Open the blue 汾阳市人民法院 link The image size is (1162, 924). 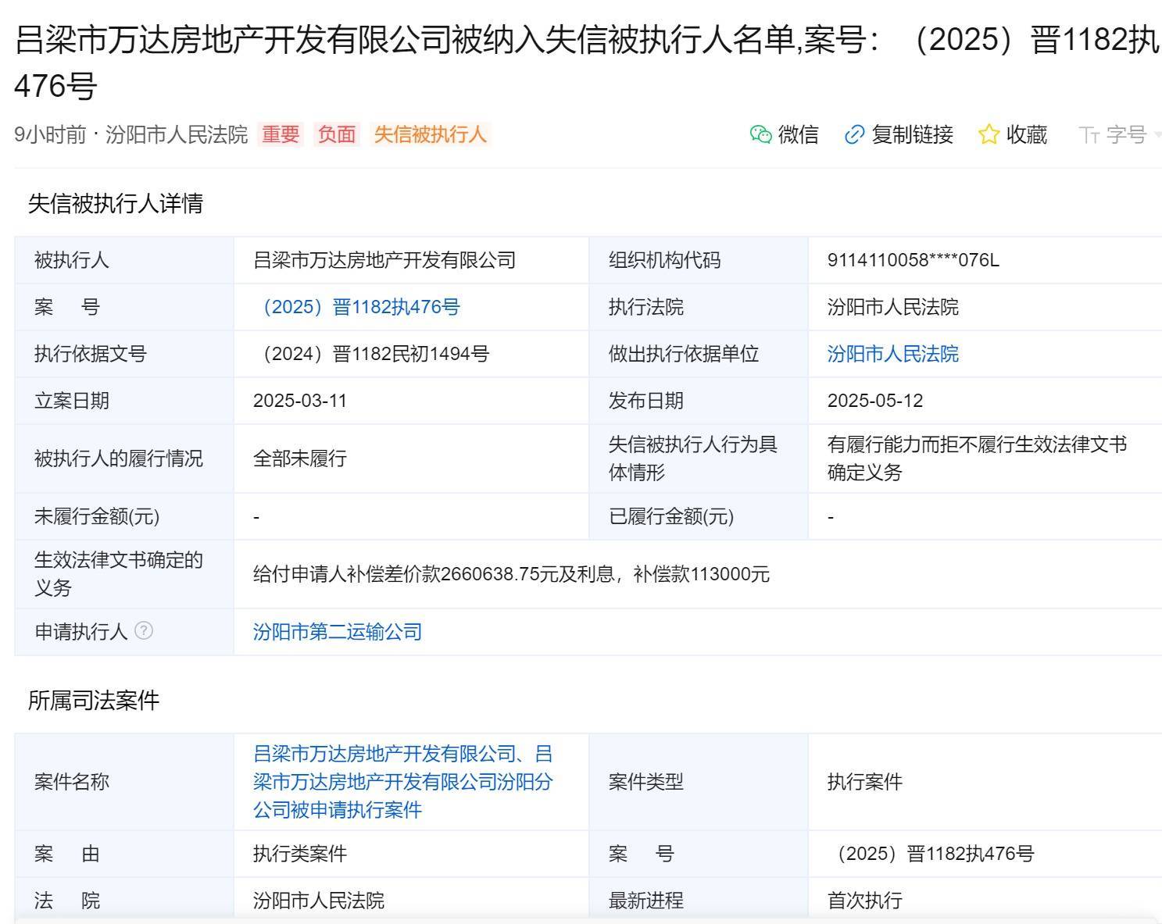[892, 354]
